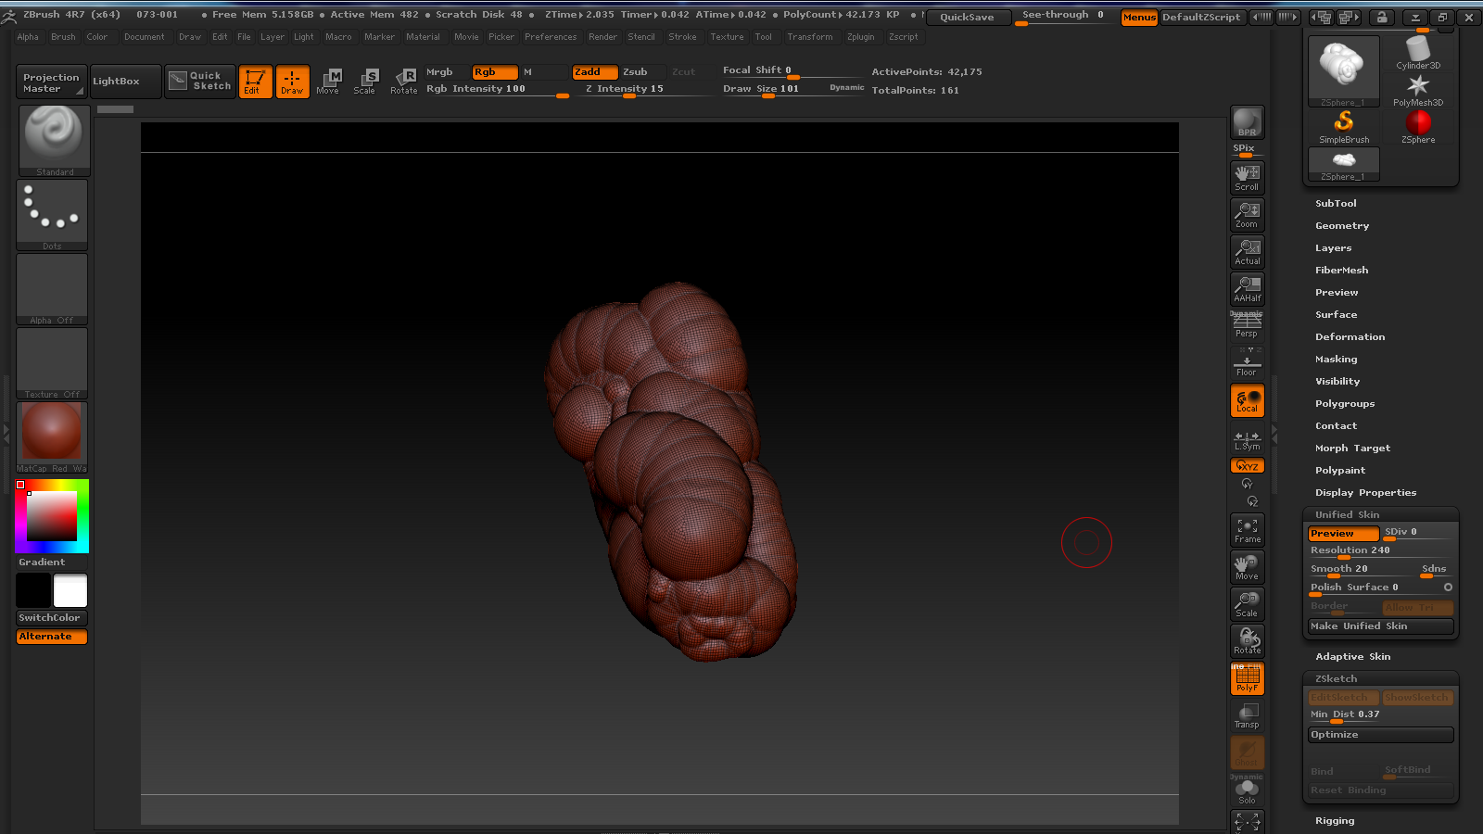Viewport: 1483px width, 834px height.
Task: Toggle Solo mode
Action: (x=1247, y=790)
